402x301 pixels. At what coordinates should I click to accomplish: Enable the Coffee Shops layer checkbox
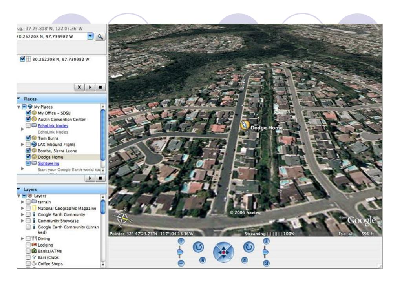[x=28, y=264]
